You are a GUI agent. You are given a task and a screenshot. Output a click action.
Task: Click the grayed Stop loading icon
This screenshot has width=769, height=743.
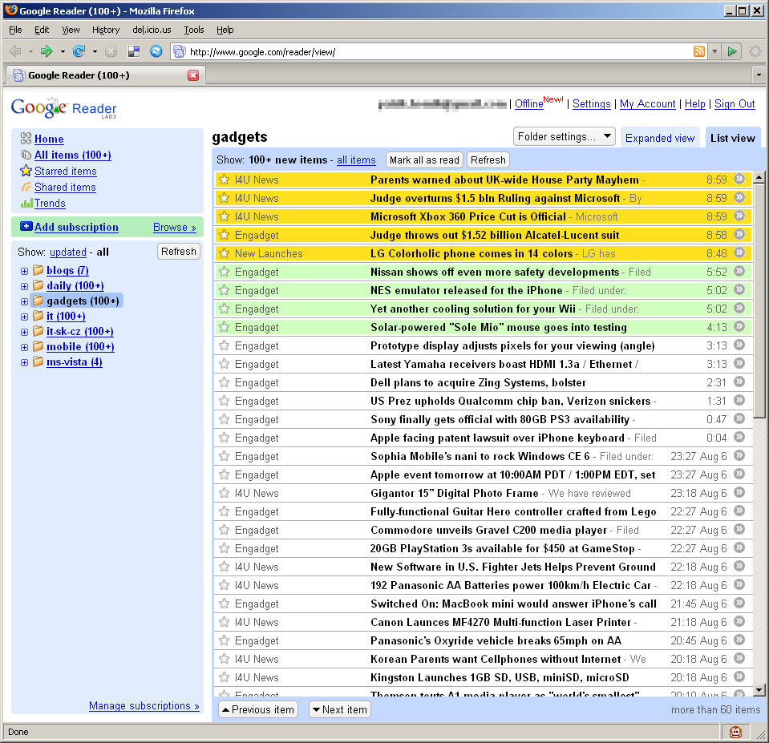[x=111, y=51]
